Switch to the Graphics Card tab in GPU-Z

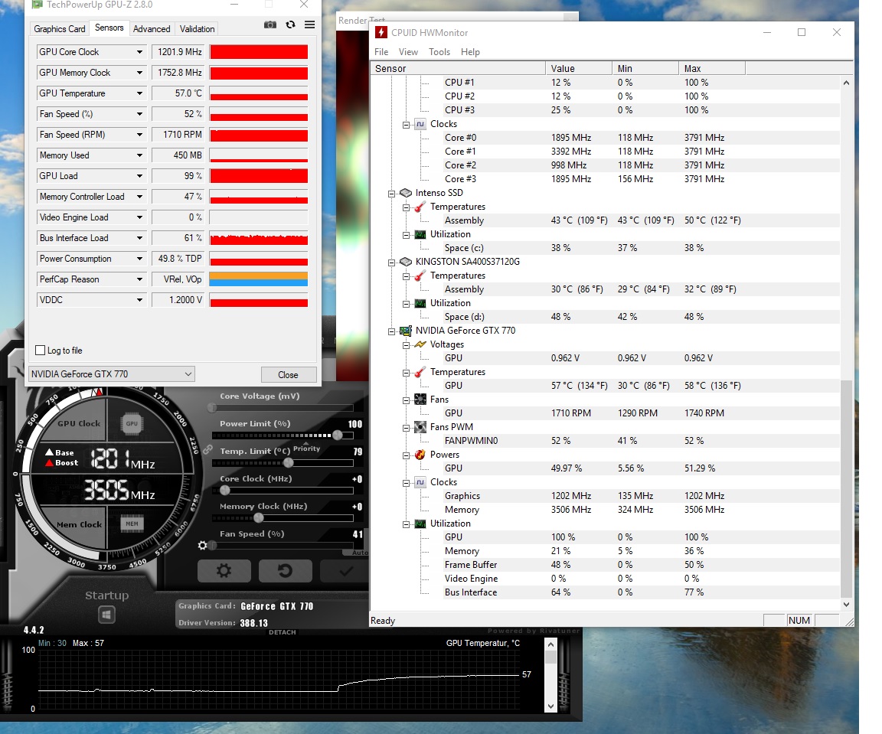[60, 28]
